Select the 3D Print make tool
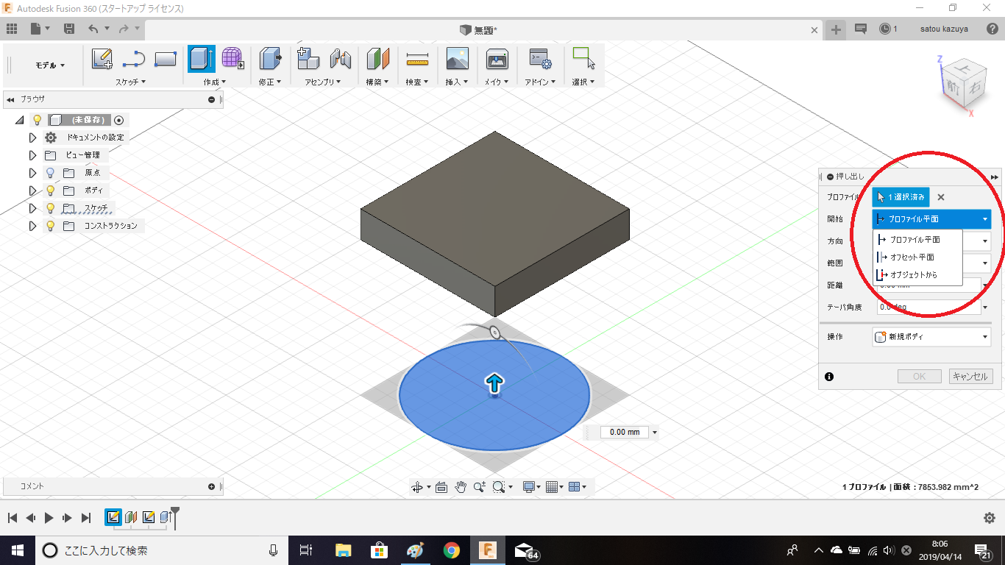 click(497, 59)
